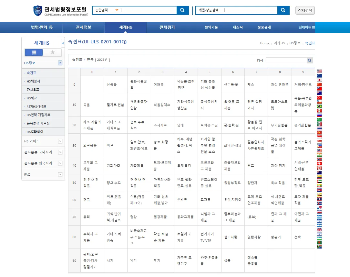Open 세계HS개정표 in the sidebar
Viewport: 350px width, 277px height.
click(36, 106)
